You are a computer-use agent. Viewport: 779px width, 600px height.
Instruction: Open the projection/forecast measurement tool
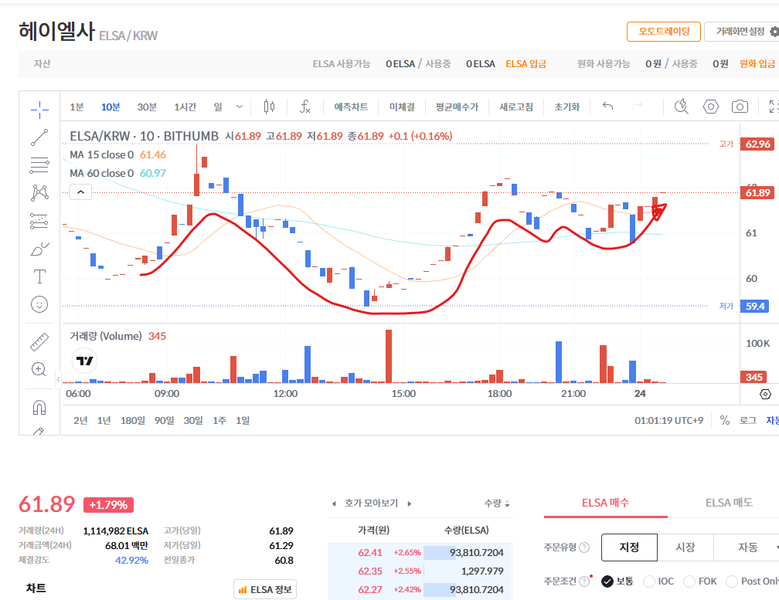39,221
